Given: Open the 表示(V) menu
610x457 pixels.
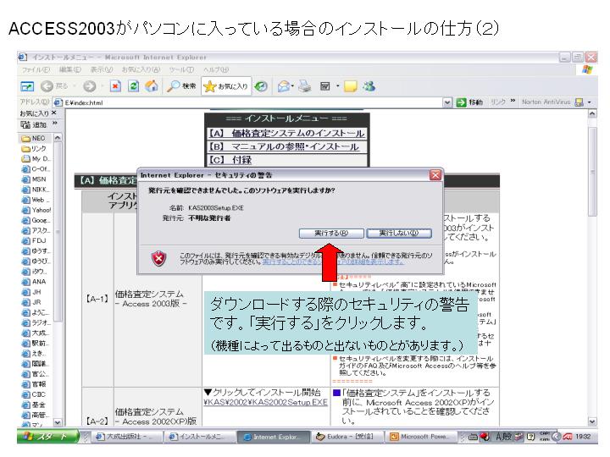Looking at the screenshot, I should [102, 69].
